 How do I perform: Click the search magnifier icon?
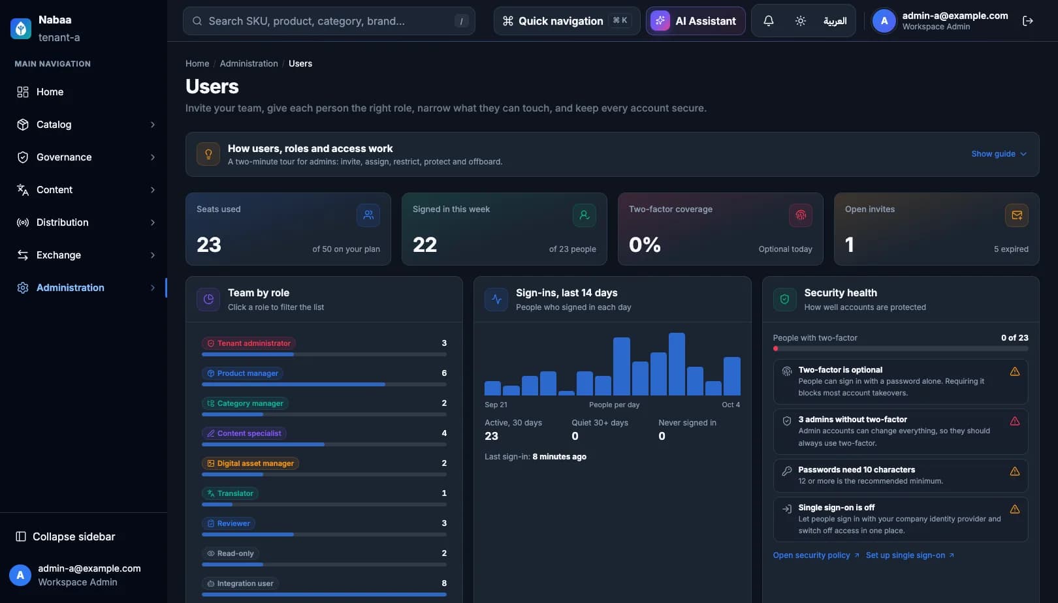tap(197, 21)
